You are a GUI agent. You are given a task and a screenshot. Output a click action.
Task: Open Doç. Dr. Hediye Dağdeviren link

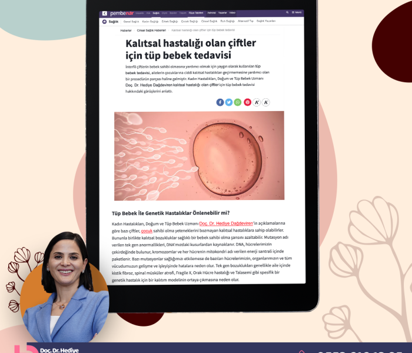[x=226, y=224]
